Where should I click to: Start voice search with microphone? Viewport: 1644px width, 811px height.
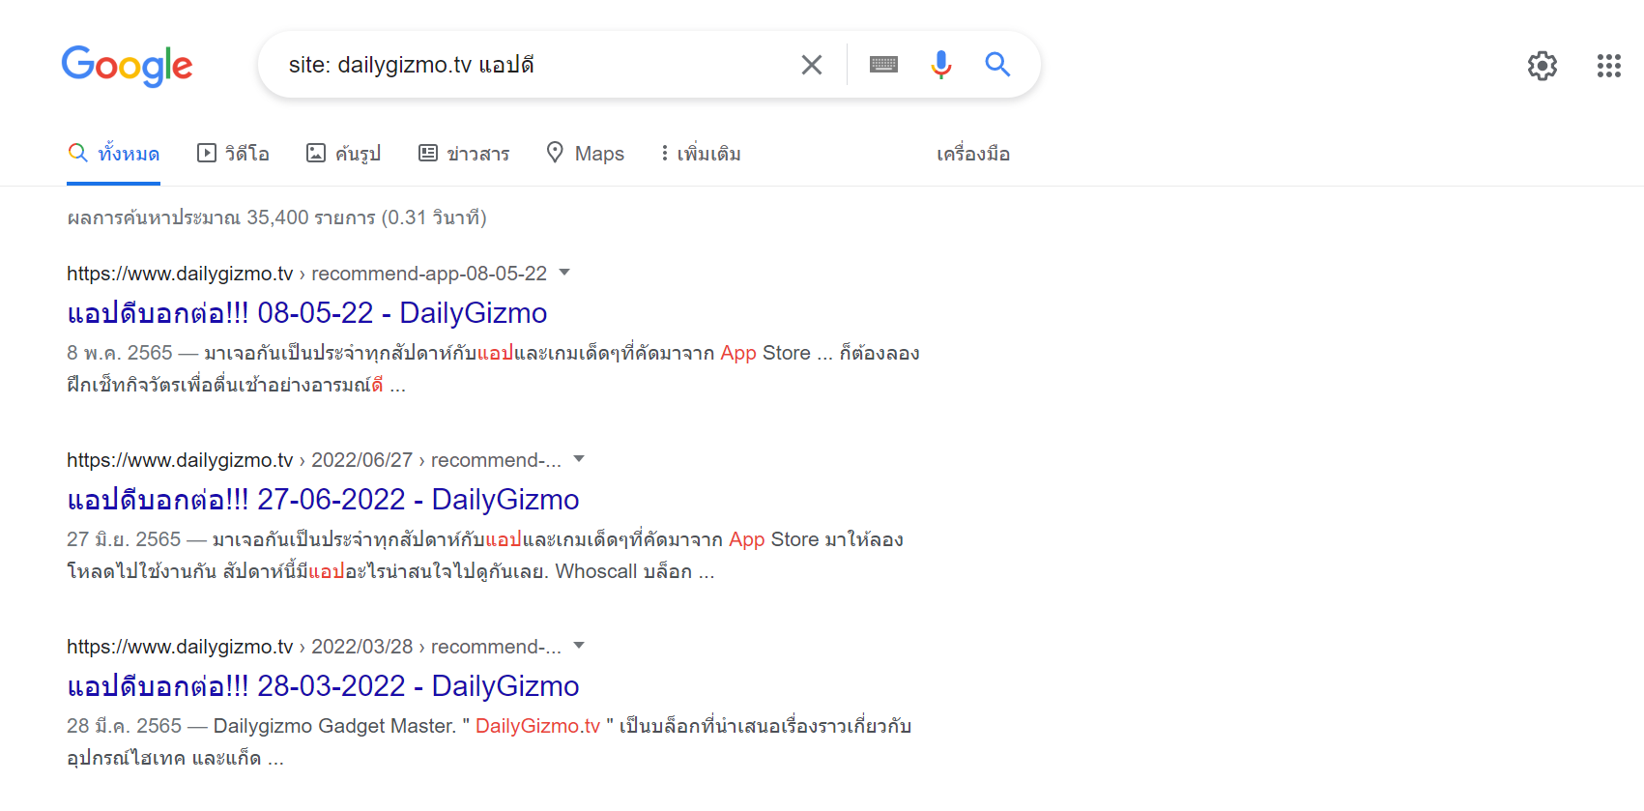[x=940, y=65]
